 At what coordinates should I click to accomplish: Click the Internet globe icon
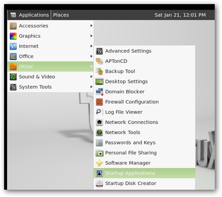pos(13,46)
